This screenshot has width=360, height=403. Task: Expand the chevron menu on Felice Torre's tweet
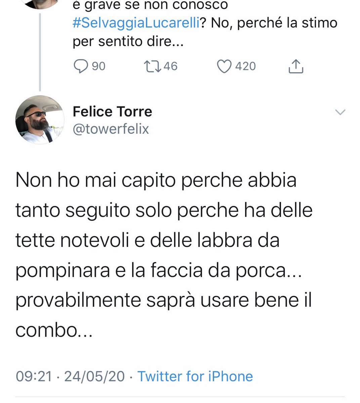(x=341, y=113)
